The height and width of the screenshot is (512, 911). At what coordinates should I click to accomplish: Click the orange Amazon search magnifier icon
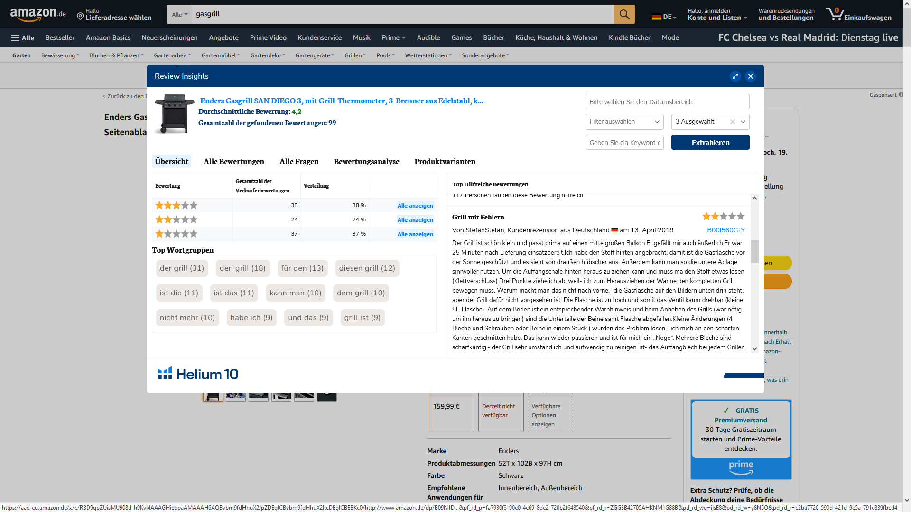[624, 14]
